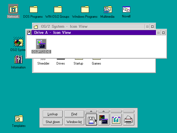Launch the OS/2 command window from LaunchPad
Image resolution: width=177 pixels, height=133 pixels.
(x=104, y=120)
